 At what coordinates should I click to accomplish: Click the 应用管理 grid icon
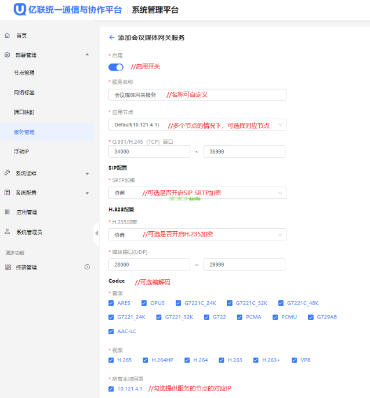(x=8, y=212)
